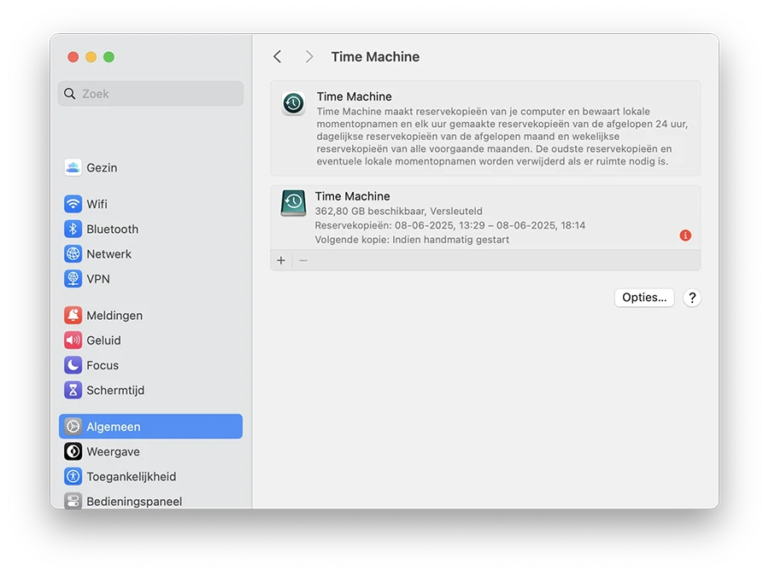Open Schermtijd via the hourglass icon

click(72, 390)
